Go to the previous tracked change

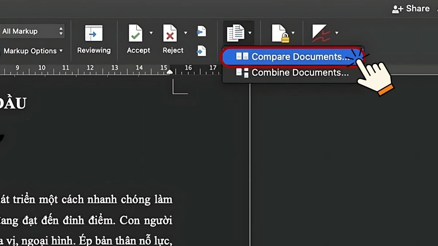tap(201, 32)
